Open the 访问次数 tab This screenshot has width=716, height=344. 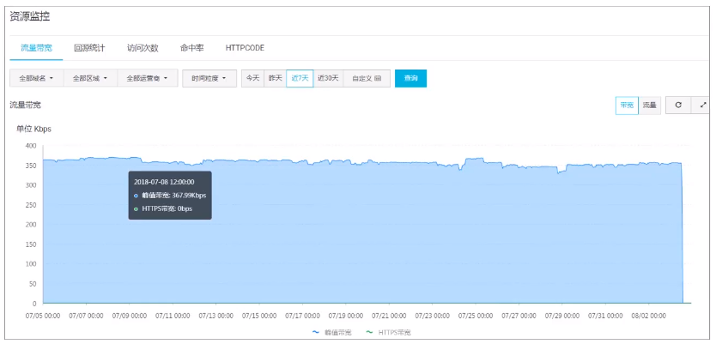(x=143, y=48)
